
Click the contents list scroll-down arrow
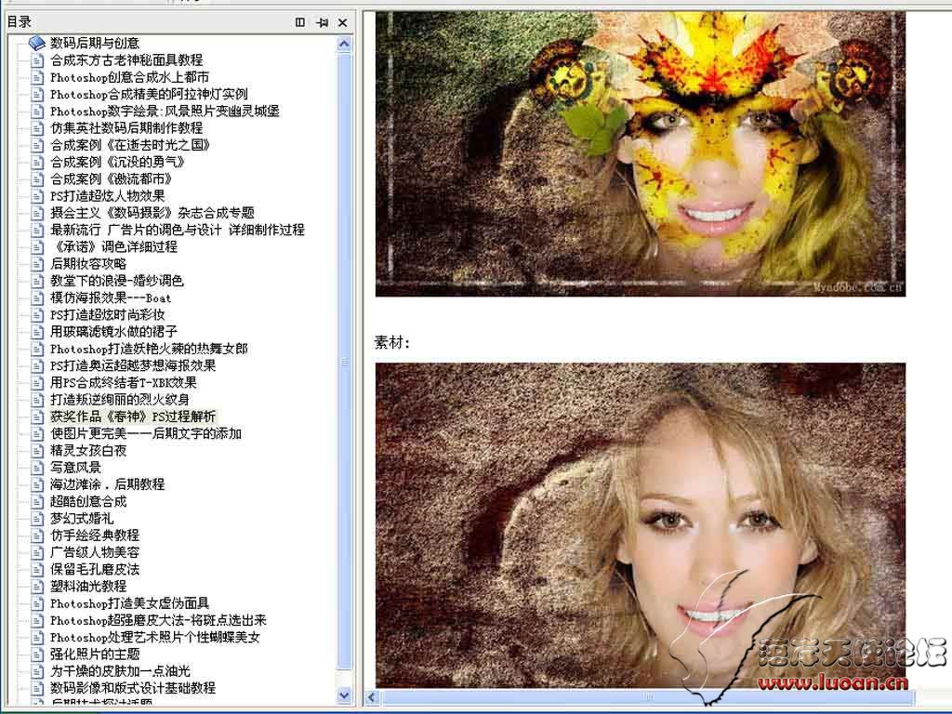(x=344, y=695)
